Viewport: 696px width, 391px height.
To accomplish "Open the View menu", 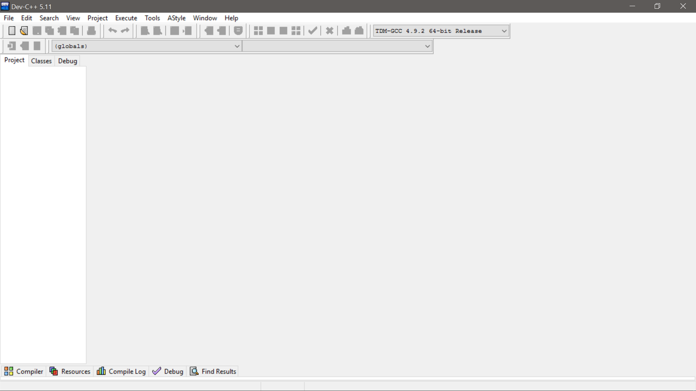I will (73, 18).
